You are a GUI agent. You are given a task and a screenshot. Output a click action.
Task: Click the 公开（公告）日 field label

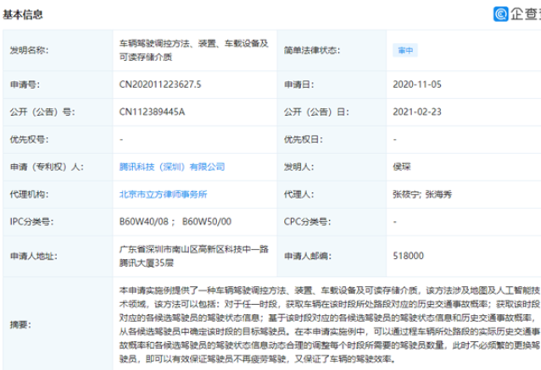[x=316, y=112]
